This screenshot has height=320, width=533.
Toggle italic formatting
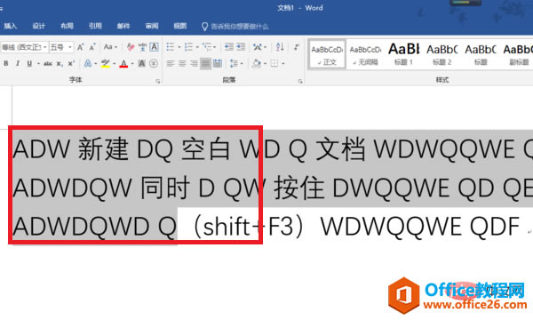pos(18,64)
